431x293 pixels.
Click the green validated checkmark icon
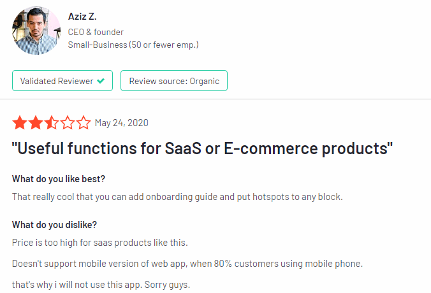coord(101,81)
